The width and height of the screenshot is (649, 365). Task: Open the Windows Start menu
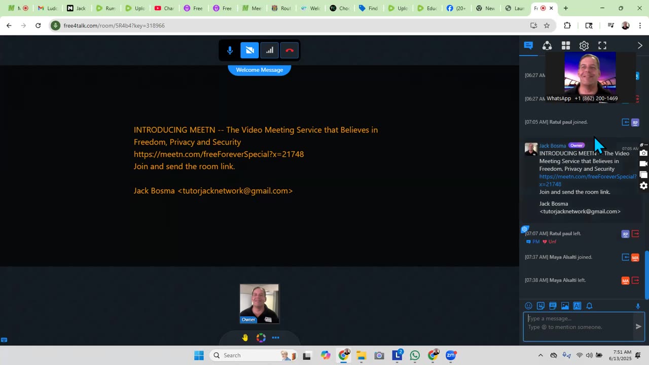[199, 355]
